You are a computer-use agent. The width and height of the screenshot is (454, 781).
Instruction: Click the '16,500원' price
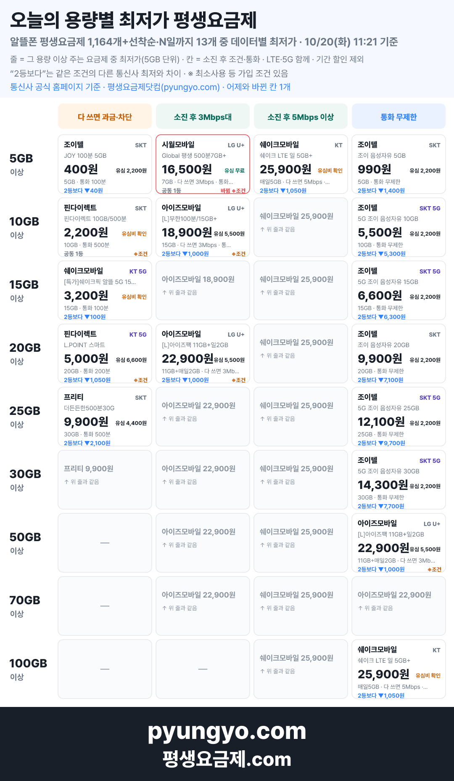pyautogui.click(x=187, y=169)
